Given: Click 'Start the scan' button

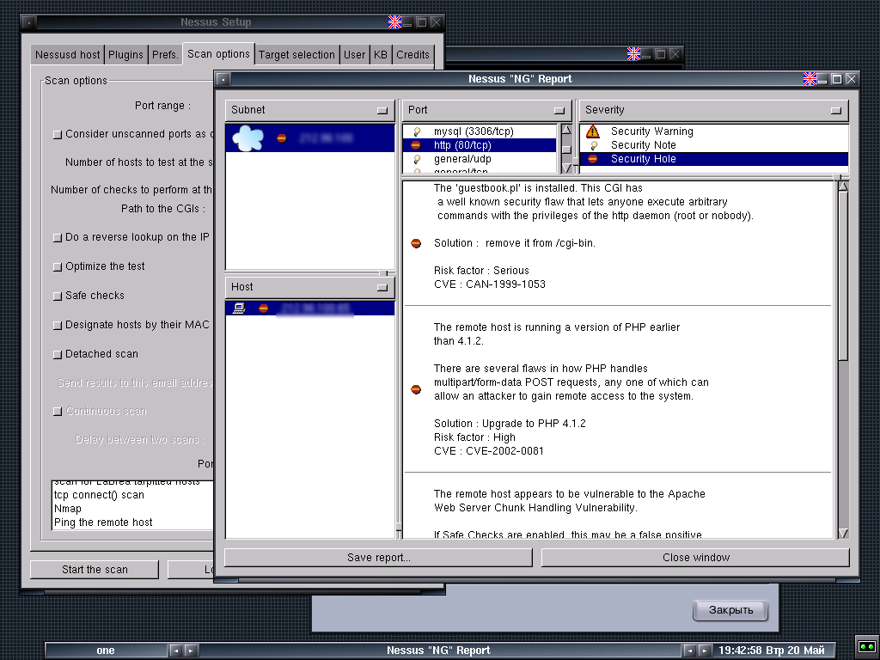Looking at the screenshot, I should point(95,570).
